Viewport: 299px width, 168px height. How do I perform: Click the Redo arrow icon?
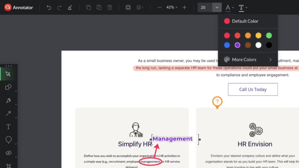(x=59, y=7)
